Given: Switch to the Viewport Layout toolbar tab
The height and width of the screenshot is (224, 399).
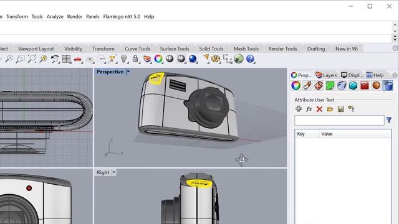Looking at the screenshot, I should pyautogui.click(x=36, y=49).
